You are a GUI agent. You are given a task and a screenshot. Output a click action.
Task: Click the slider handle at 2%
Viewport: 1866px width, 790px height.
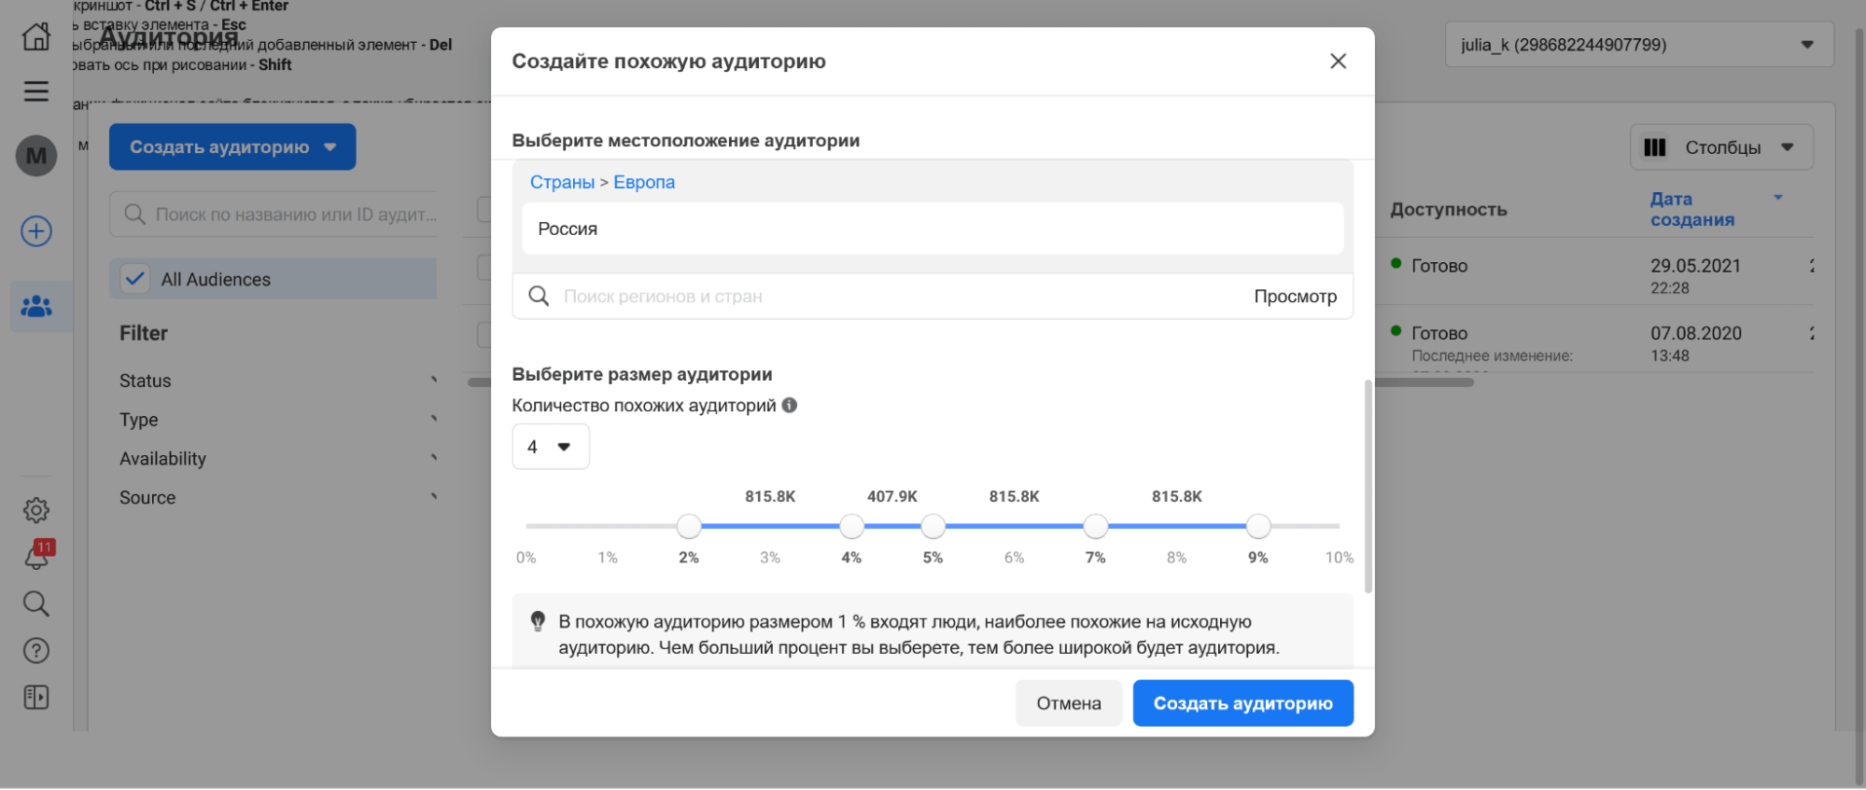click(x=689, y=526)
